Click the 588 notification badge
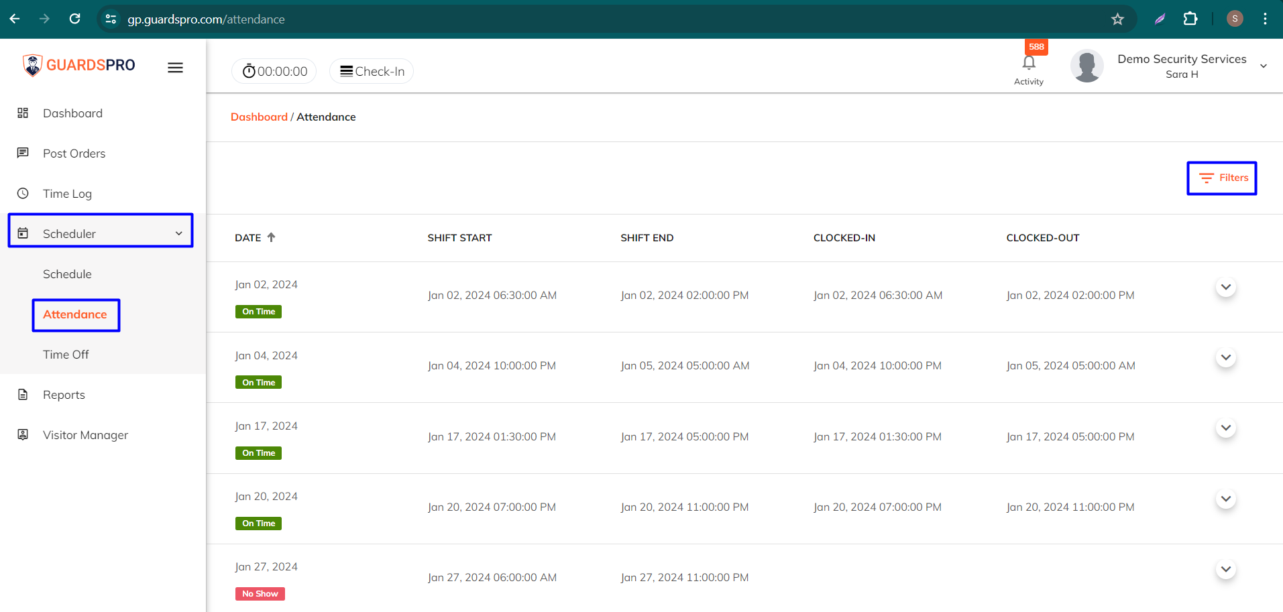Image resolution: width=1283 pixels, height=612 pixels. [x=1036, y=46]
